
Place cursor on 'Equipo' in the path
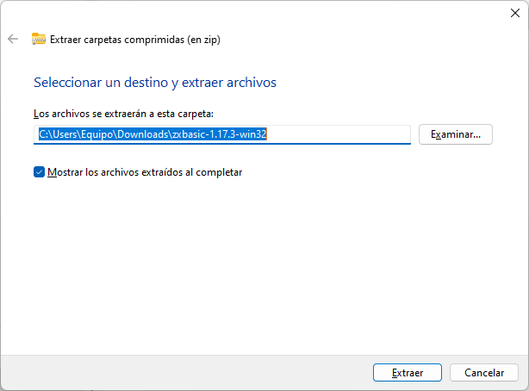pyautogui.click(x=96, y=134)
